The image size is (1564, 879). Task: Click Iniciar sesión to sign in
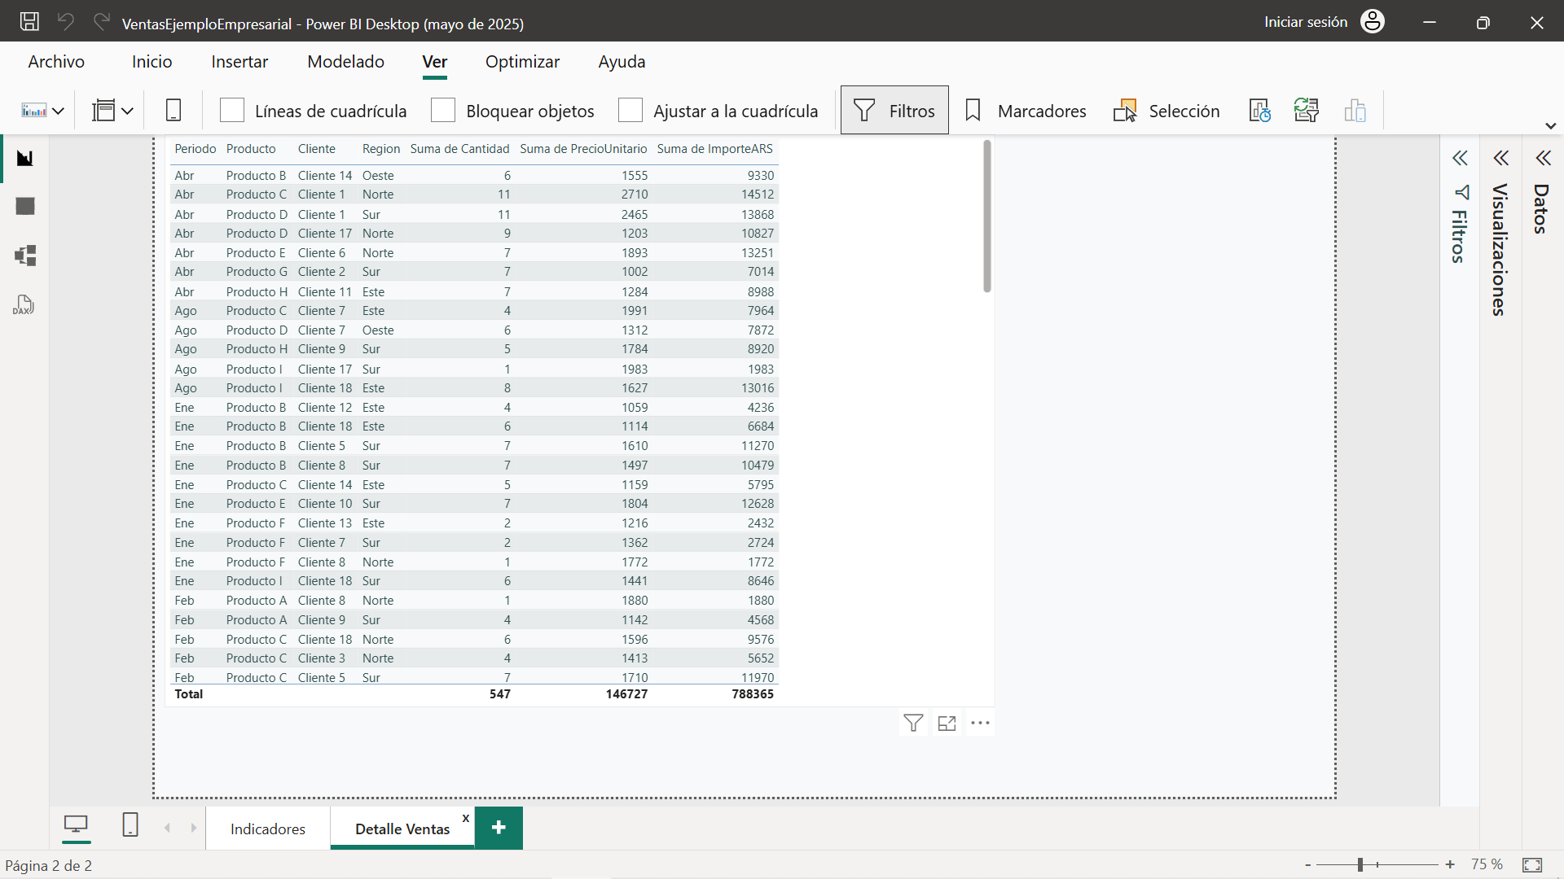(1306, 22)
